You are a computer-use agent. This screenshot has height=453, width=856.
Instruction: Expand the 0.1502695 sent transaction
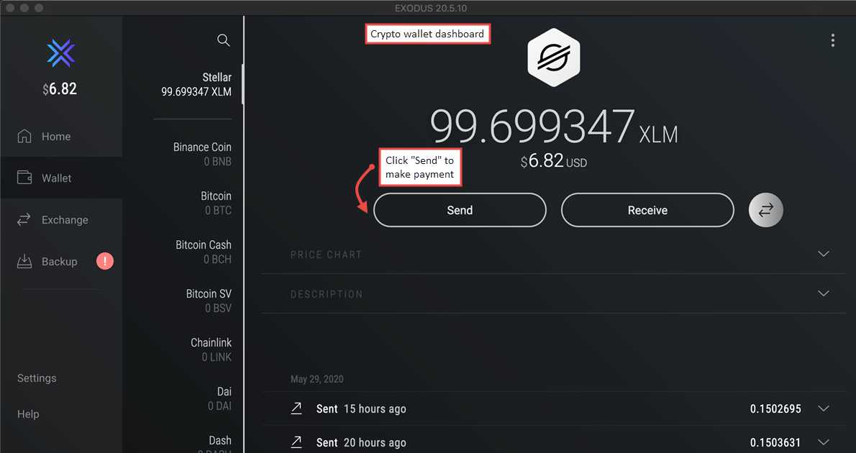[x=823, y=408]
